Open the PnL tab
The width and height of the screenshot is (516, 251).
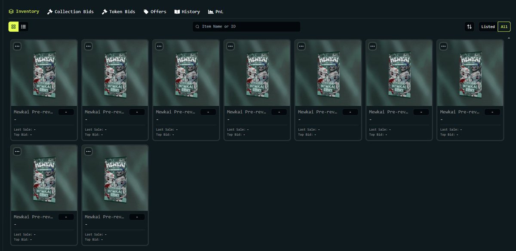216,12
